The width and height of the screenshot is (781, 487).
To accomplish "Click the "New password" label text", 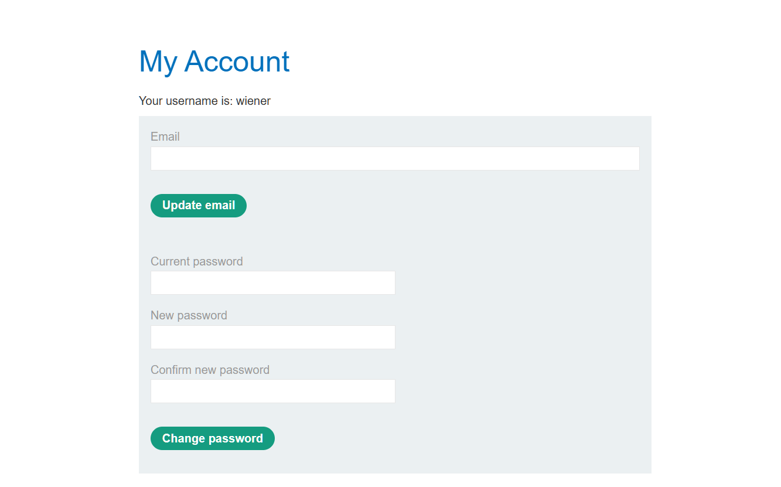I will [x=189, y=315].
